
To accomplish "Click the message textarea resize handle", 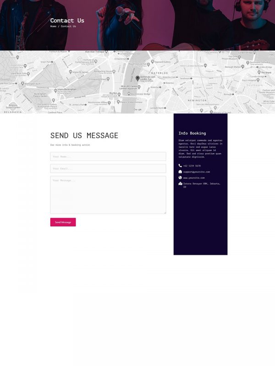I will (x=165, y=212).
